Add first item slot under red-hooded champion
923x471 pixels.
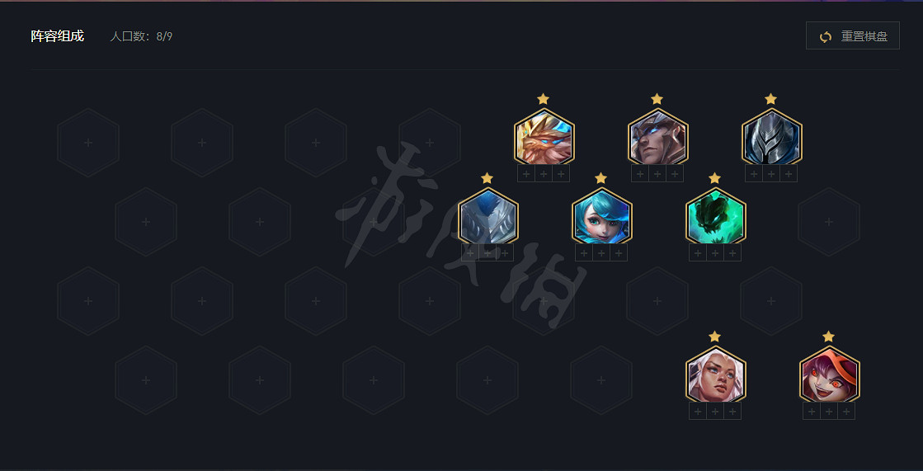coord(812,412)
